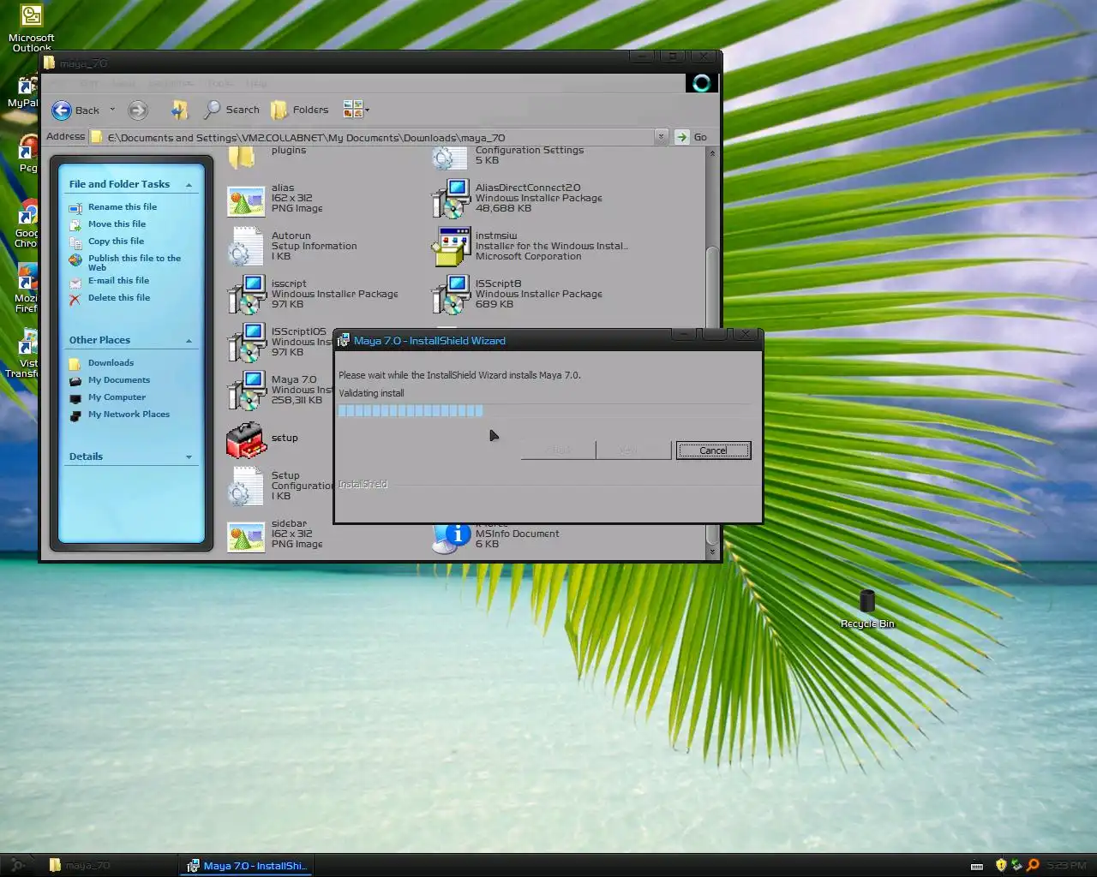Click the Safely Remove Hardware tray icon
This screenshot has height=877, width=1097.
pyautogui.click(x=1016, y=865)
